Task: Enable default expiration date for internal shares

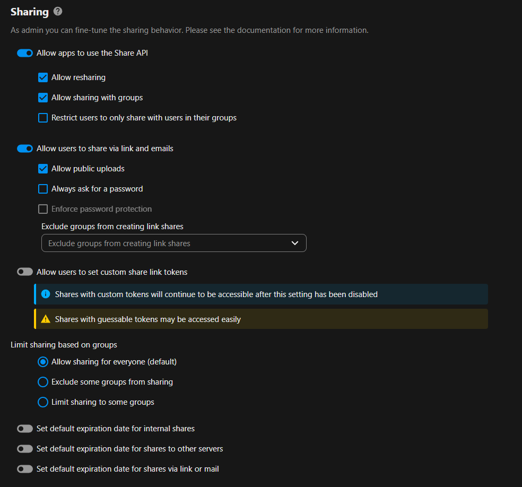Action: point(25,429)
